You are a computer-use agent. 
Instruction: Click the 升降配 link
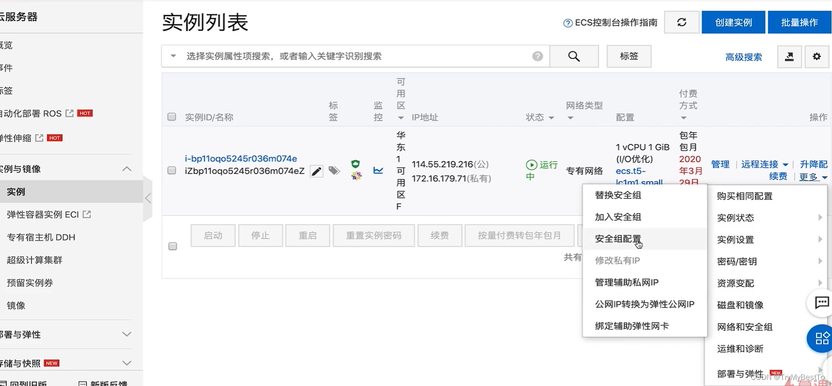pyautogui.click(x=814, y=164)
